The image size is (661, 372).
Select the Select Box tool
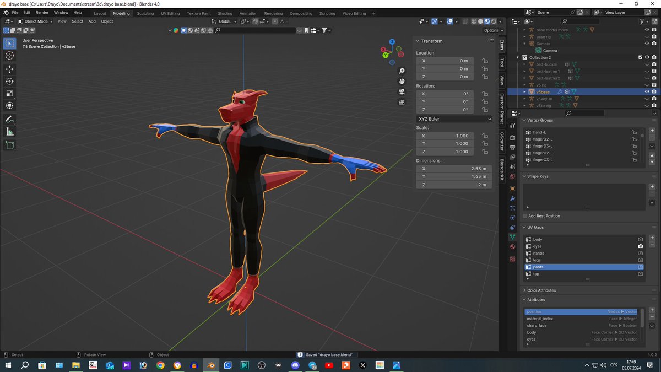coord(10,44)
